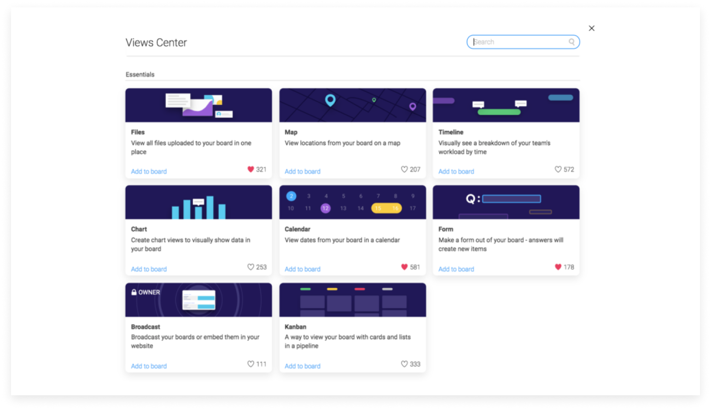
Task: Like the Timeline view heart
Action: (x=558, y=169)
